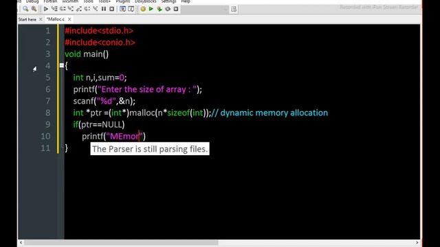
Task: Close the *Malloc.c tab
Action: point(69,19)
